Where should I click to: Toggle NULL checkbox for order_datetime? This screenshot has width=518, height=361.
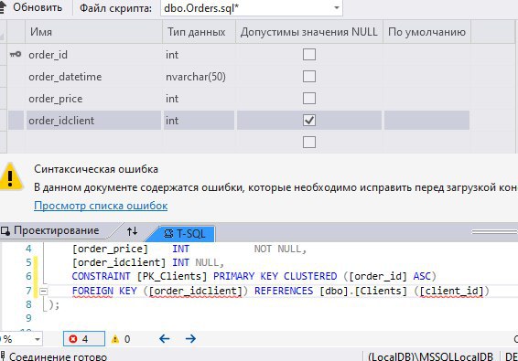coord(309,76)
